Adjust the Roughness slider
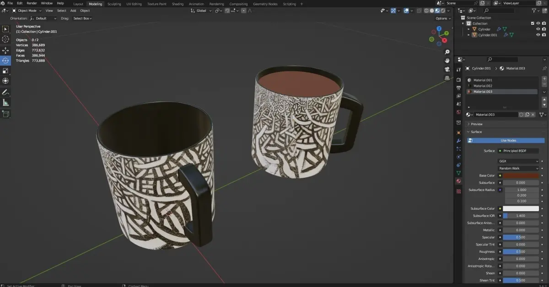This screenshot has width=549, height=287. (521, 252)
